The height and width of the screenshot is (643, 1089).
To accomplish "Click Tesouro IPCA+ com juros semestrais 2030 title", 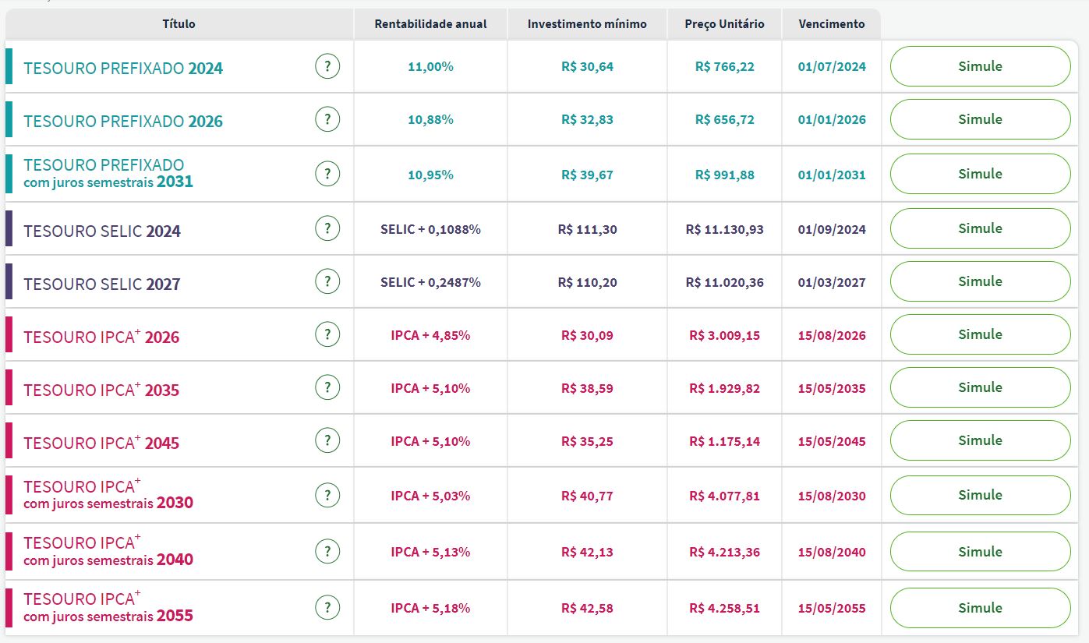I will [x=108, y=495].
